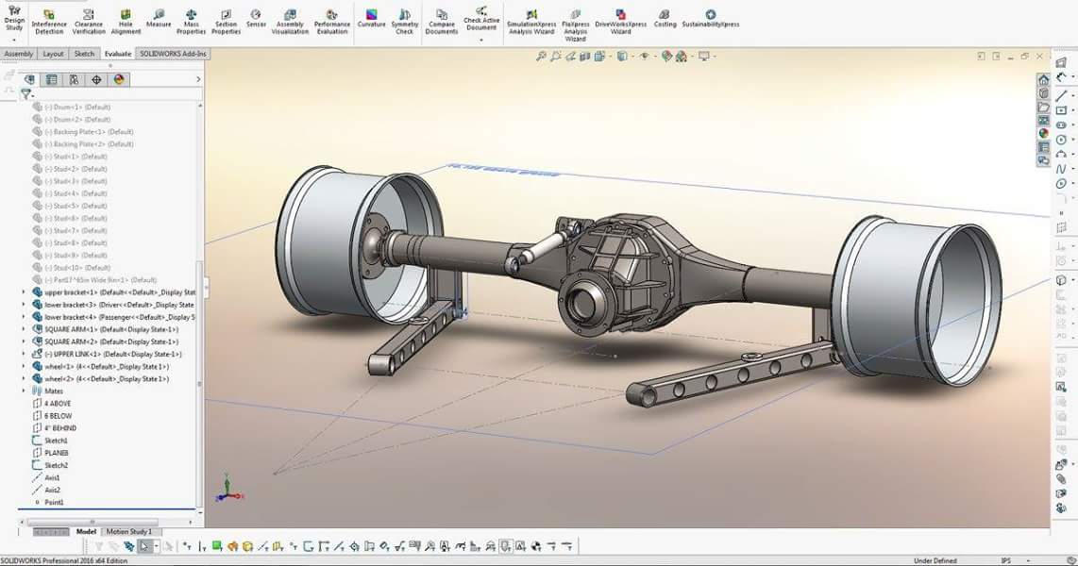
Task: Open the Interference Detection tool
Action: click(x=49, y=23)
